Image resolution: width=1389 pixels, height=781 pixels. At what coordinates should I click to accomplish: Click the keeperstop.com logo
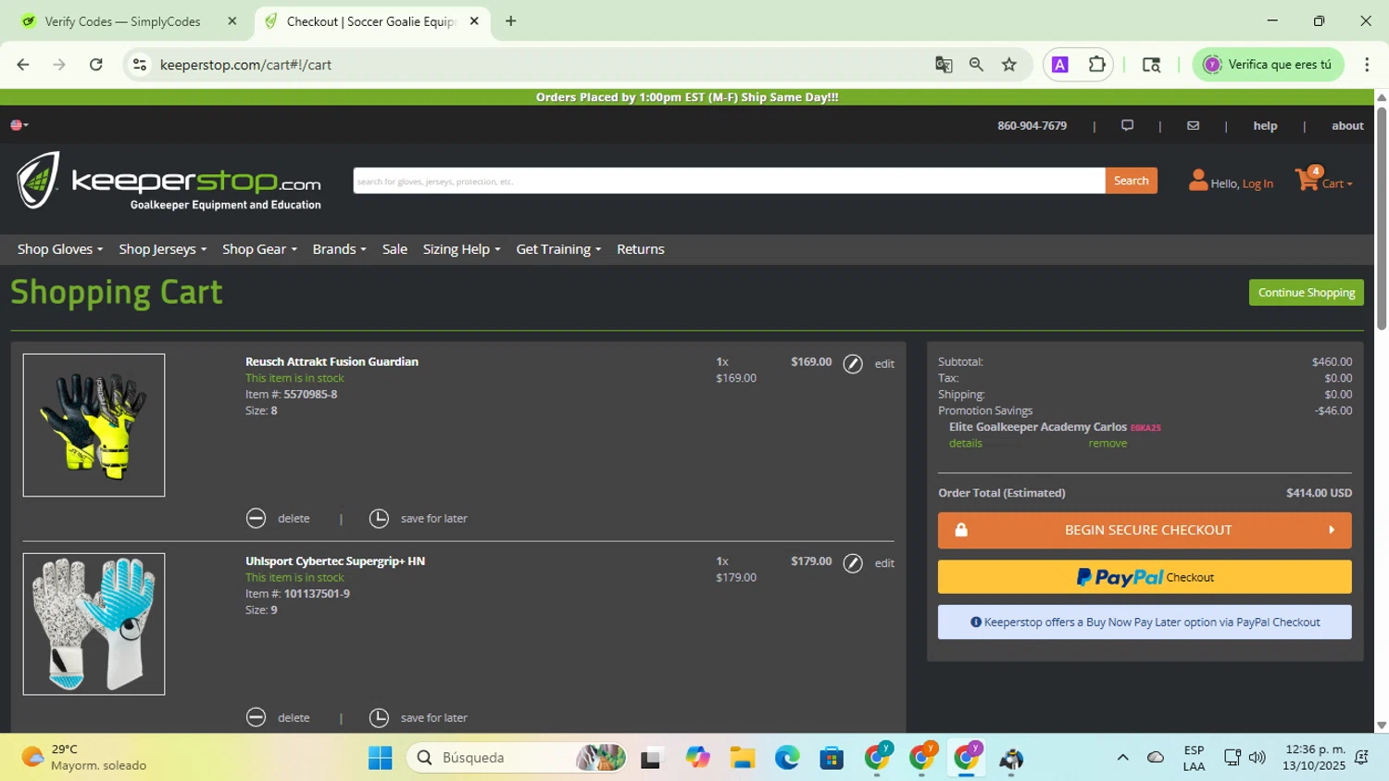(169, 181)
